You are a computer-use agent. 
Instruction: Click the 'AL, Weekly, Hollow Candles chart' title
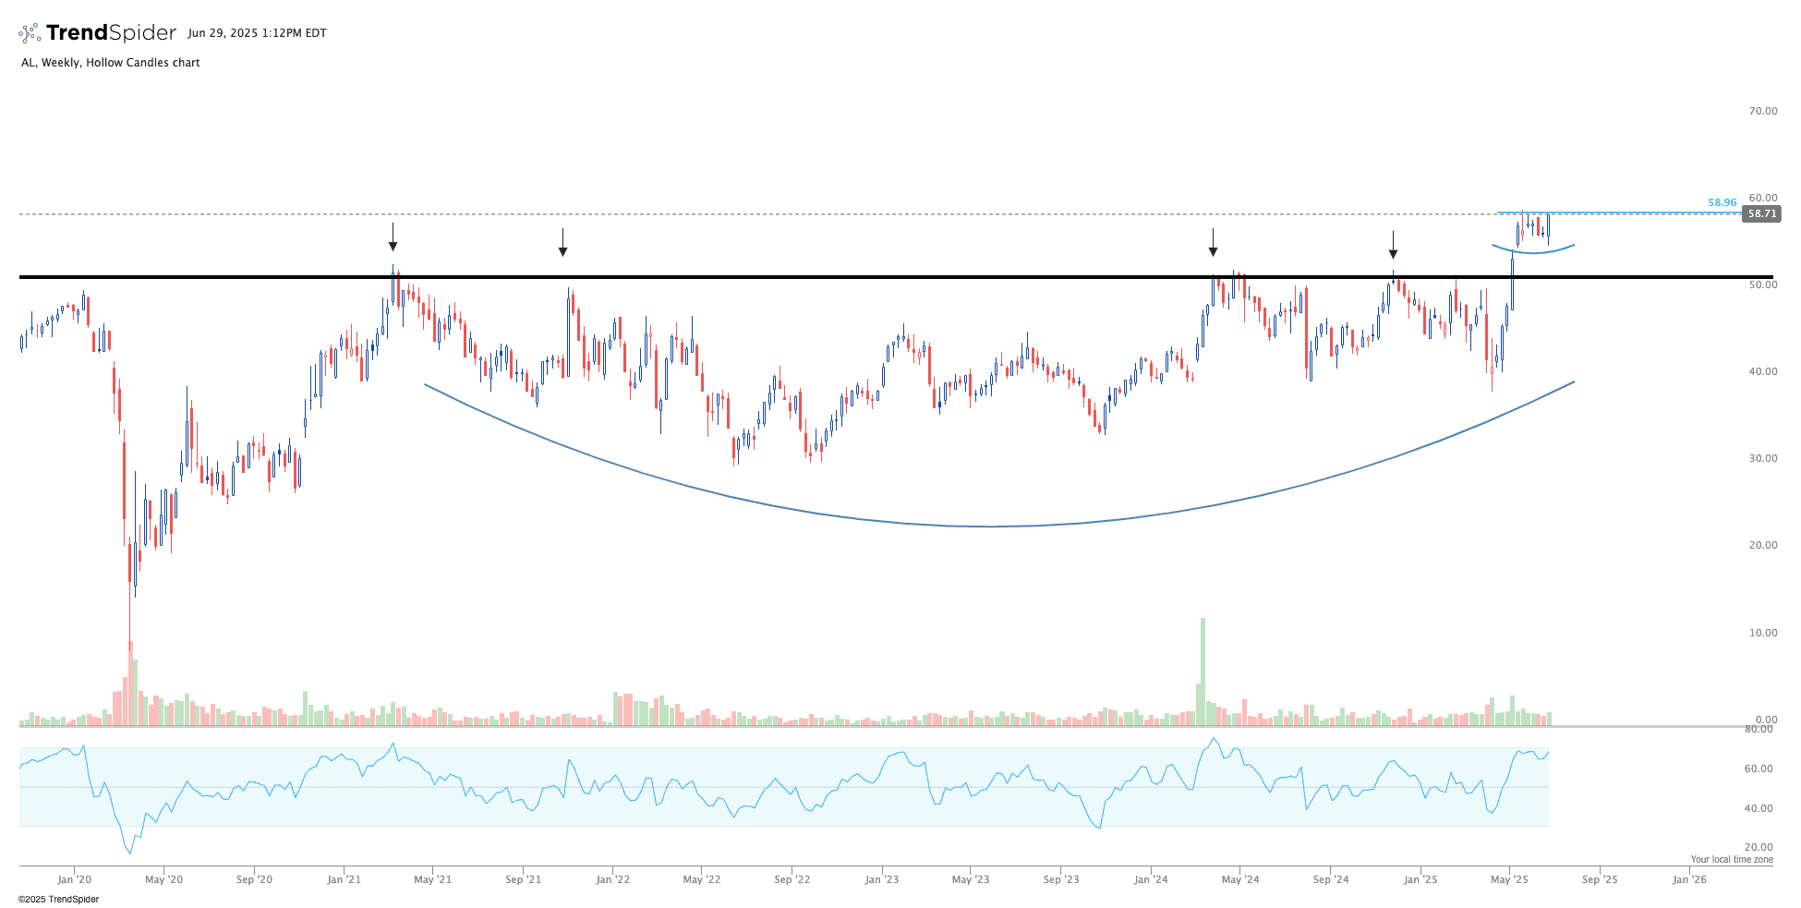pos(111,63)
